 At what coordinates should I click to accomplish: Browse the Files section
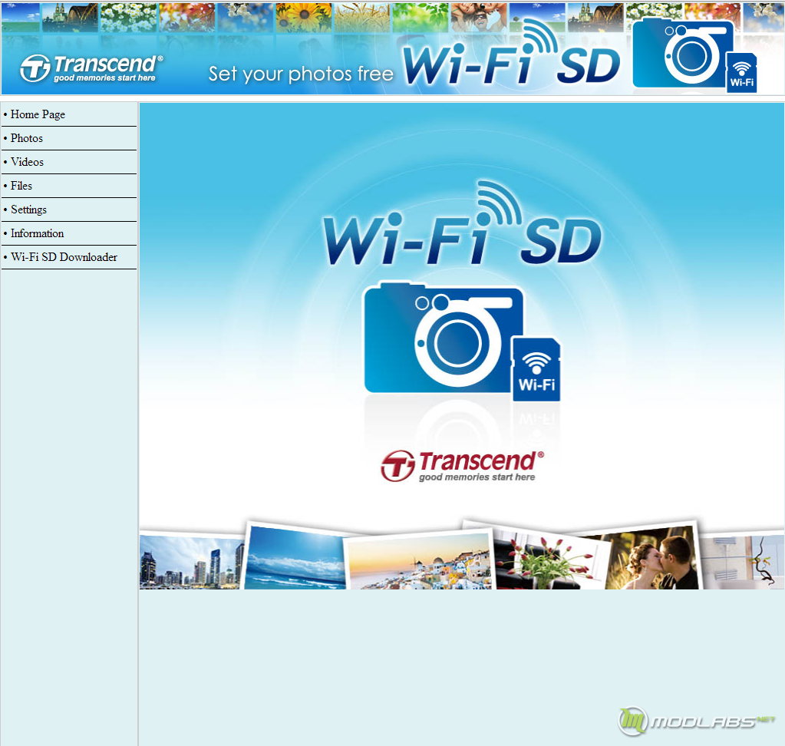tap(21, 186)
